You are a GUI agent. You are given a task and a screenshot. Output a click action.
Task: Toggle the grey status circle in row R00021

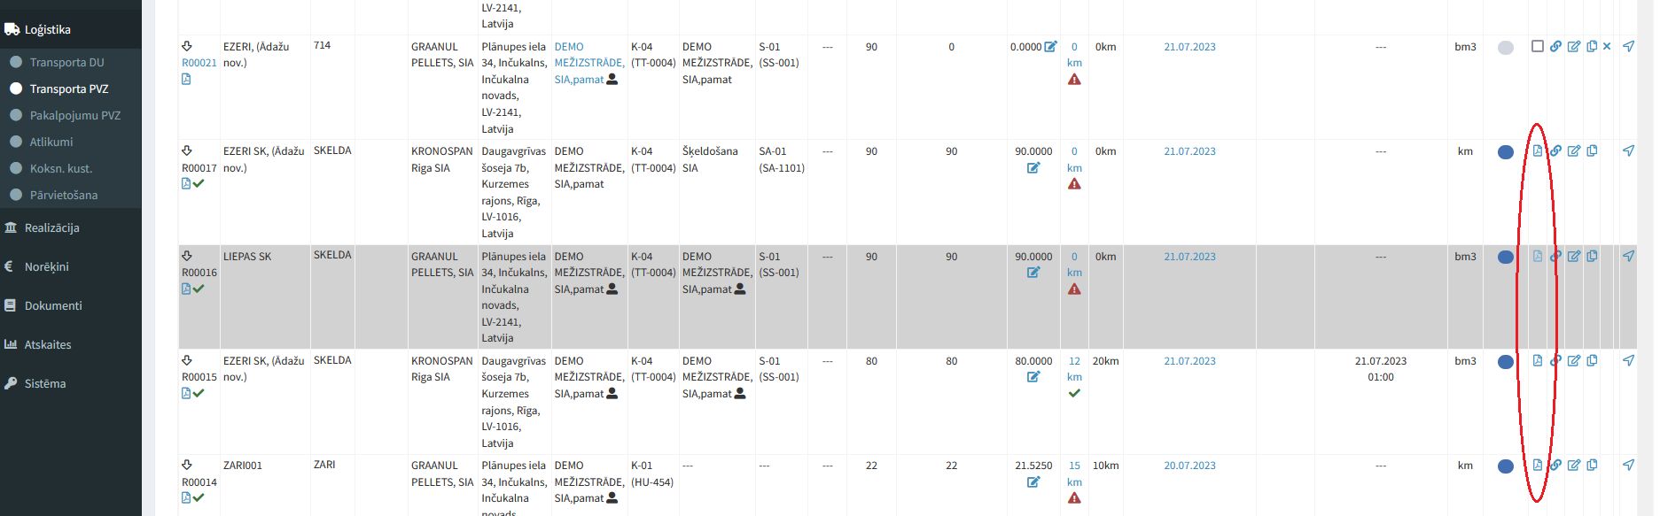1505,48
